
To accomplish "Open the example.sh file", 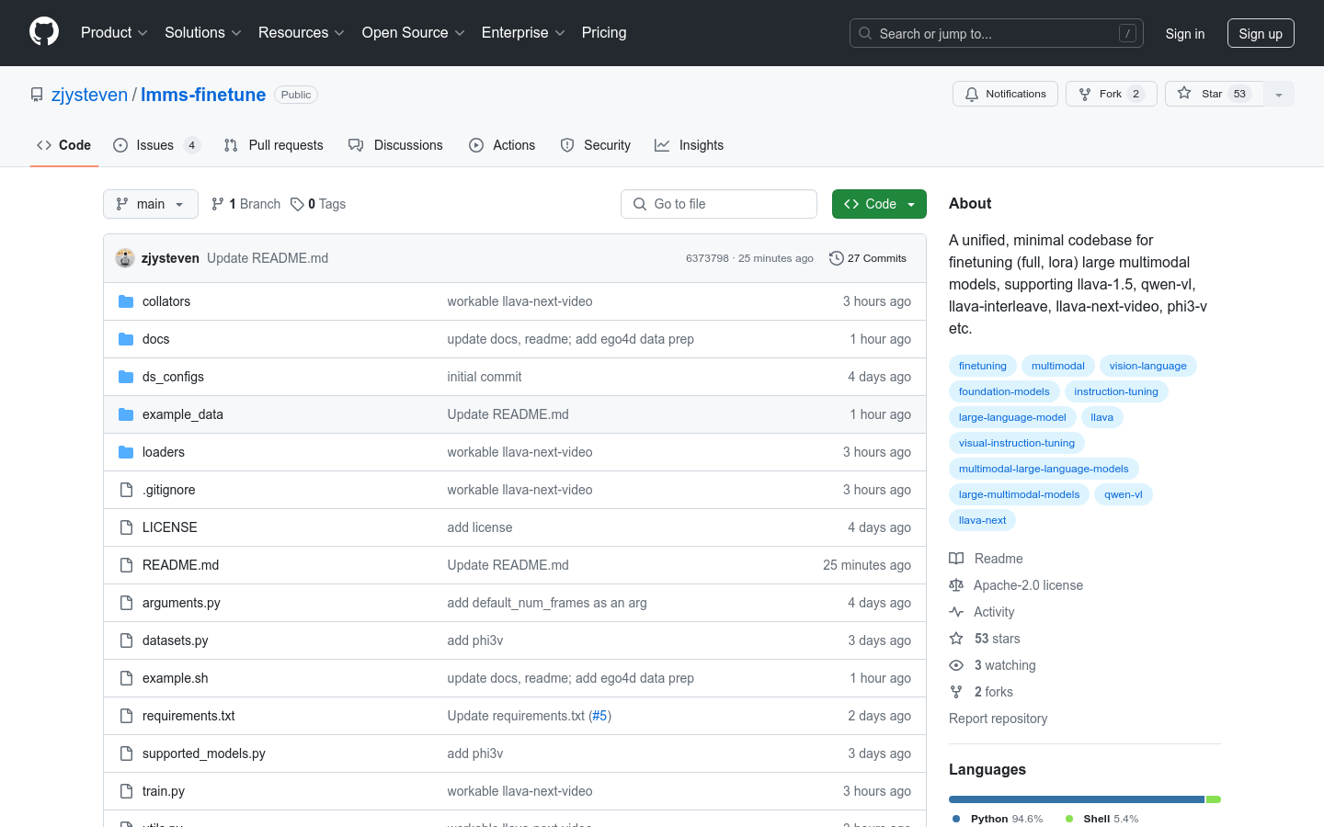I will tap(176, 678).
